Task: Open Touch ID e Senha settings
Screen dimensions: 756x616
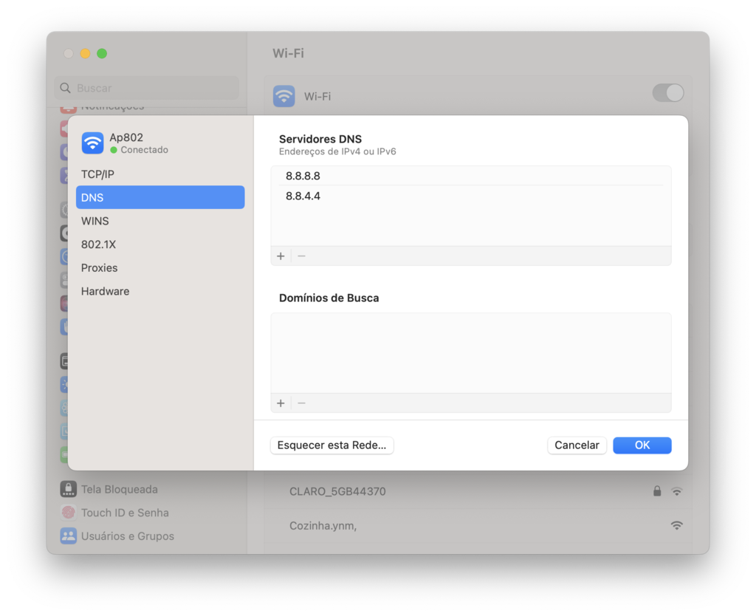Action: (x=124, y=513)
